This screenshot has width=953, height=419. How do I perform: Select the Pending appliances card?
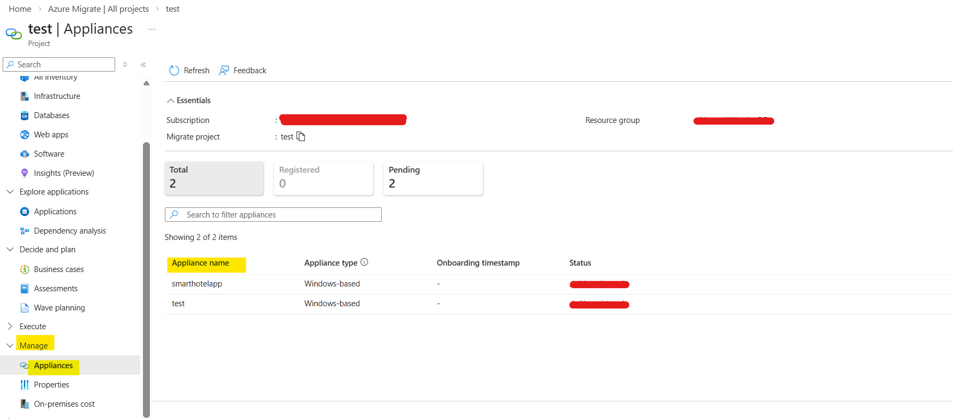(x=433, y=178)
